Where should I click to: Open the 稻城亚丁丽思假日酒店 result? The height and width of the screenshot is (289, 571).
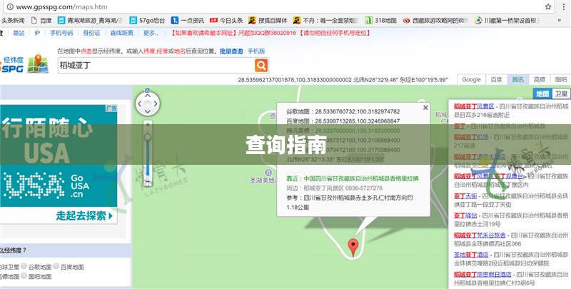[x=482, y=275]
